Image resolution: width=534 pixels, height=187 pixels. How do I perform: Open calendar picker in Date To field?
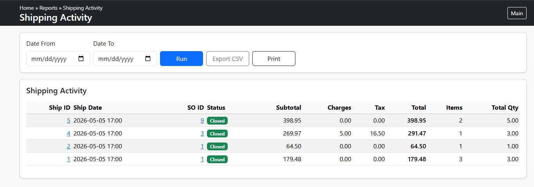(148, 59)
